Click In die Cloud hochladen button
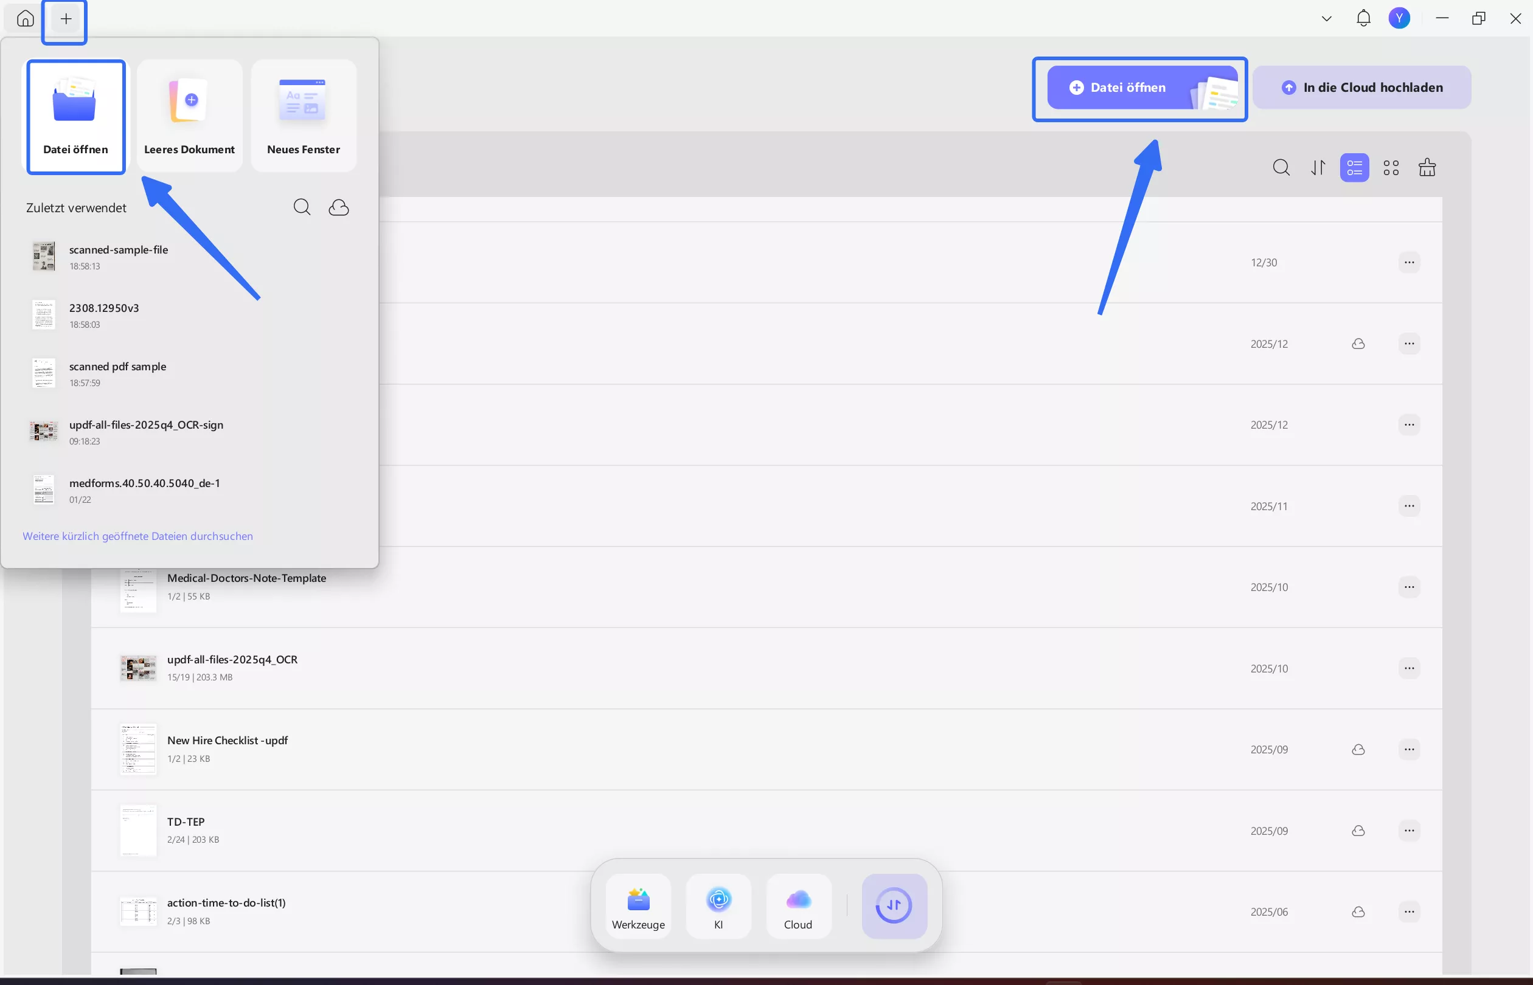 [1361, 88]
